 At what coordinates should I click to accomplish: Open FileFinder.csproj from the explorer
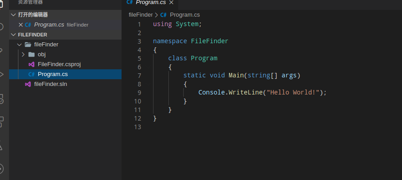point(59,64)
